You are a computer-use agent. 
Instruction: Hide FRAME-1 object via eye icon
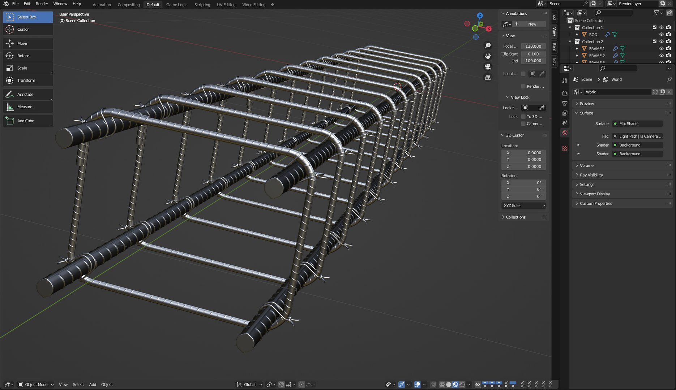coord(661,48)
